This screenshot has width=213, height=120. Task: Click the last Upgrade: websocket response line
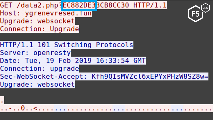tap(37, 84)
